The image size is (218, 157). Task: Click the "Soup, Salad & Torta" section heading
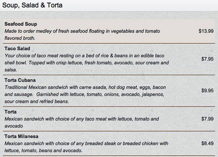[32, 6]
